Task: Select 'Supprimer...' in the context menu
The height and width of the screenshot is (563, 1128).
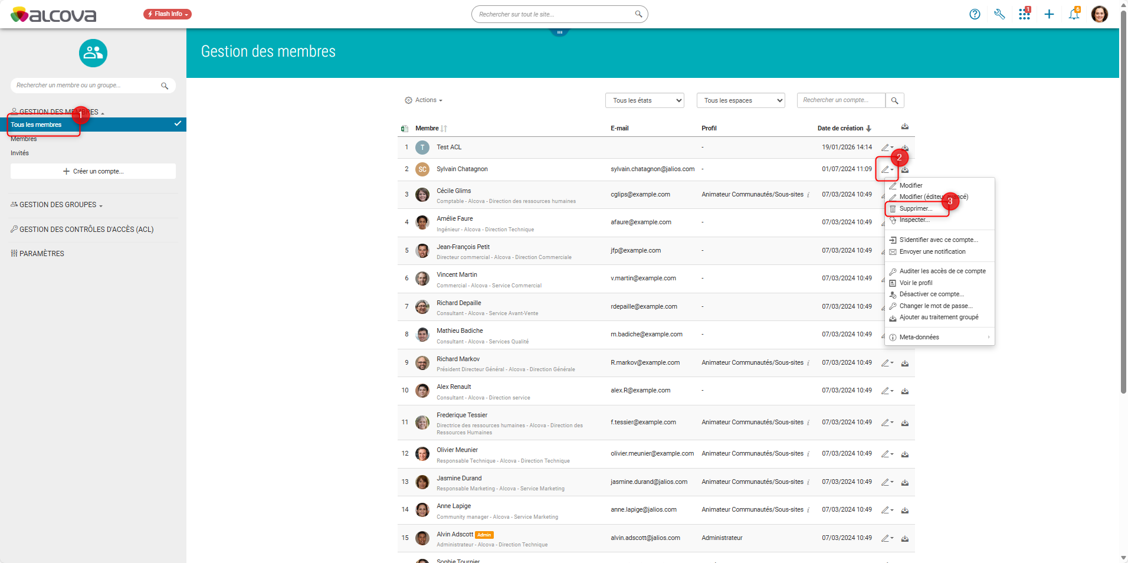Action: coord(916,209)
